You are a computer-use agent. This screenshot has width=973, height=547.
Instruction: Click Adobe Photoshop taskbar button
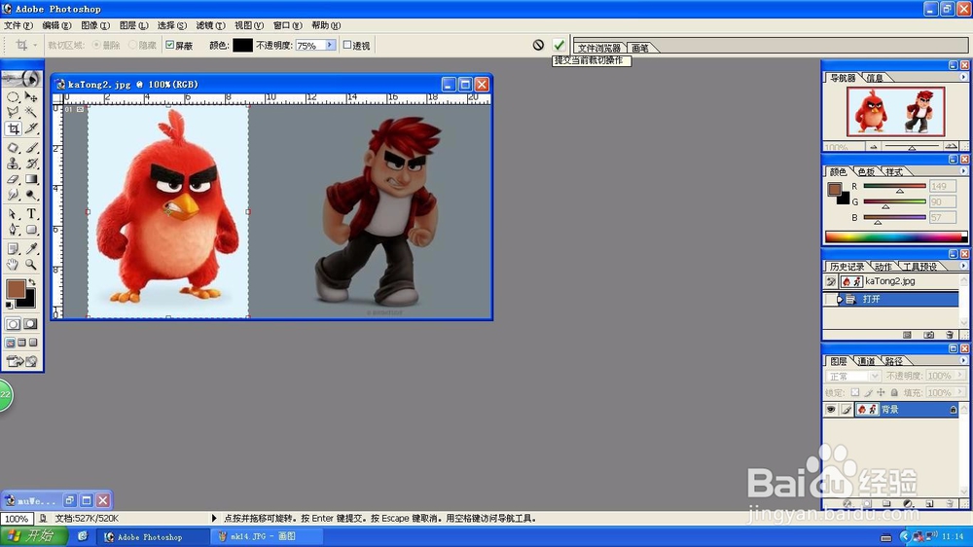click(x=154, y=536)
